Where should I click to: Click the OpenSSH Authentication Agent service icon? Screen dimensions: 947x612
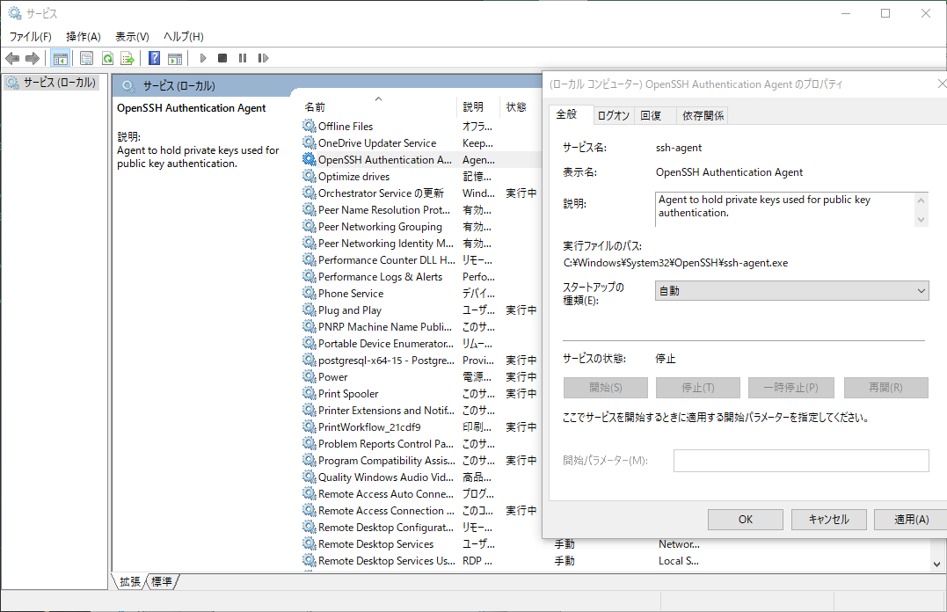click(x=310, y=159)
